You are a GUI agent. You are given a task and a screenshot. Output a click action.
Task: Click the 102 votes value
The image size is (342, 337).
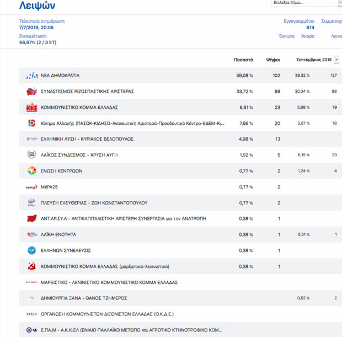click(x=276, y=76)
